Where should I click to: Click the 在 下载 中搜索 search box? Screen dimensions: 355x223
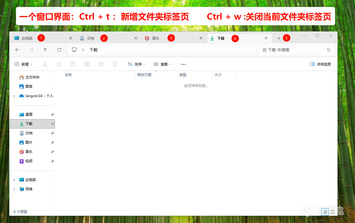click(x=296, y=50)
